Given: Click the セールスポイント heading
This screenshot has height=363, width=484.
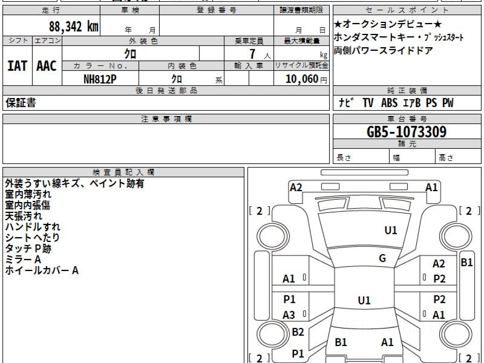Looking at the screenshot, I should (x=407, y=10).
